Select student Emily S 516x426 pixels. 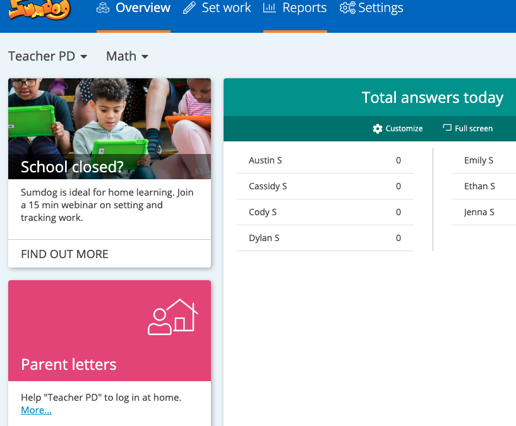pos(479,160)
